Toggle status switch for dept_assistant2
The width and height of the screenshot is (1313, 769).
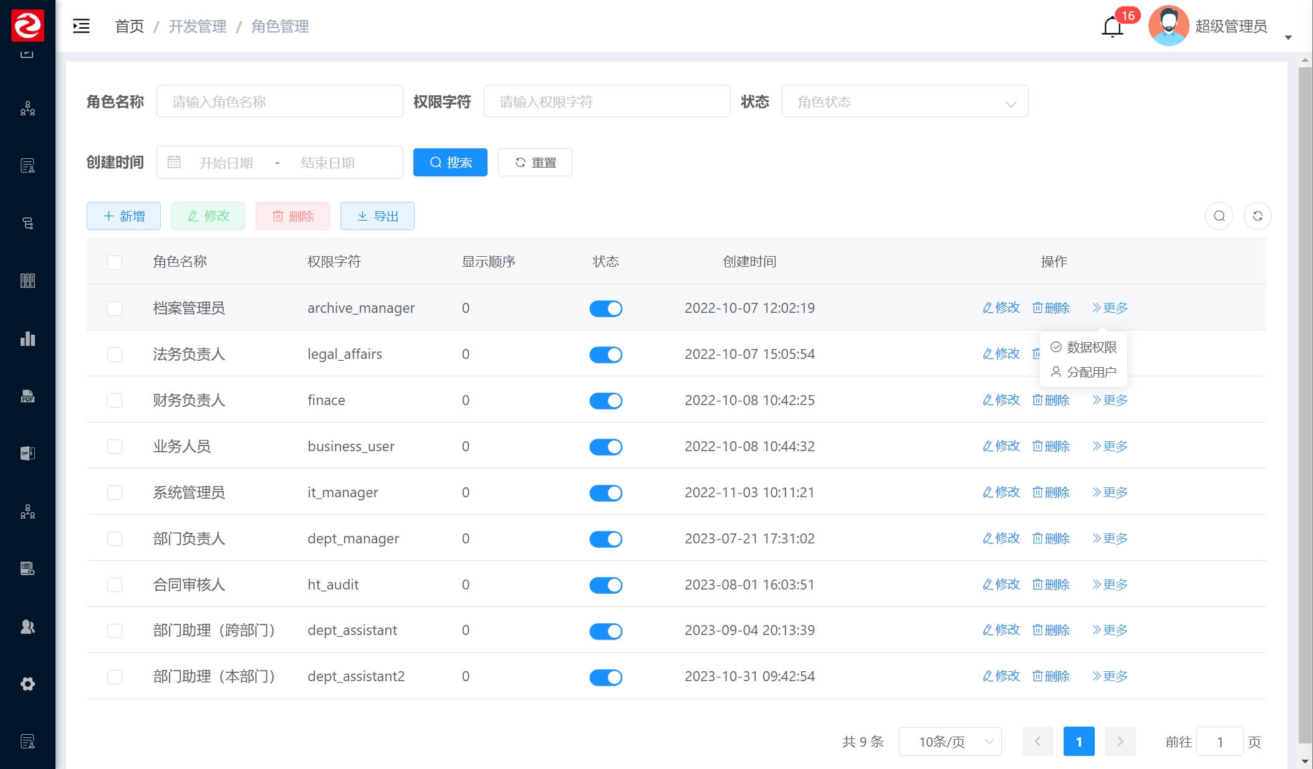click(606, 677)
